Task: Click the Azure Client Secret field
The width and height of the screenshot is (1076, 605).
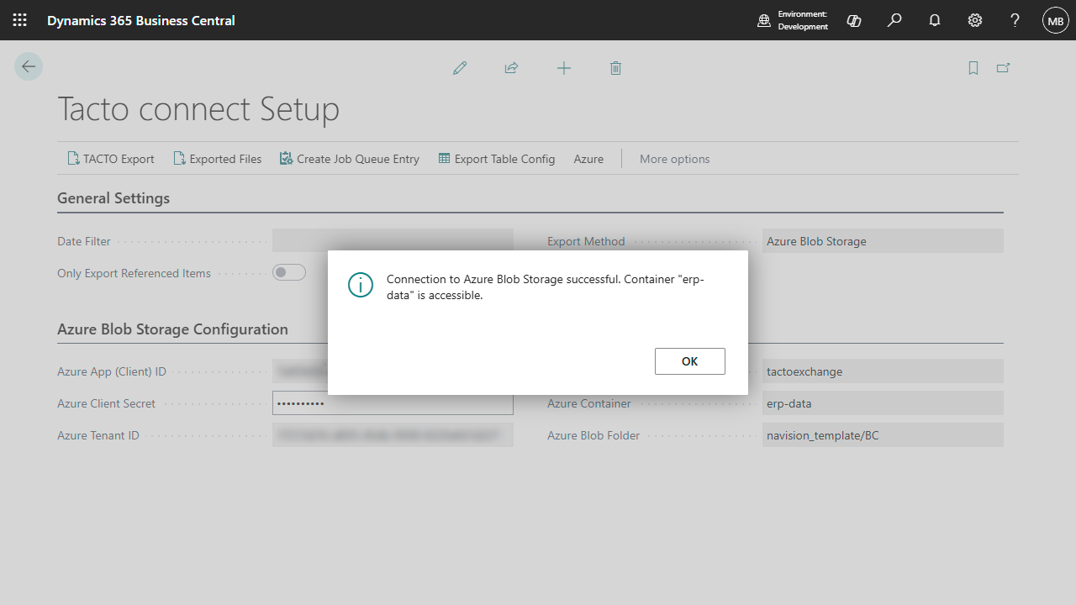Action: (x=393, y=403)
